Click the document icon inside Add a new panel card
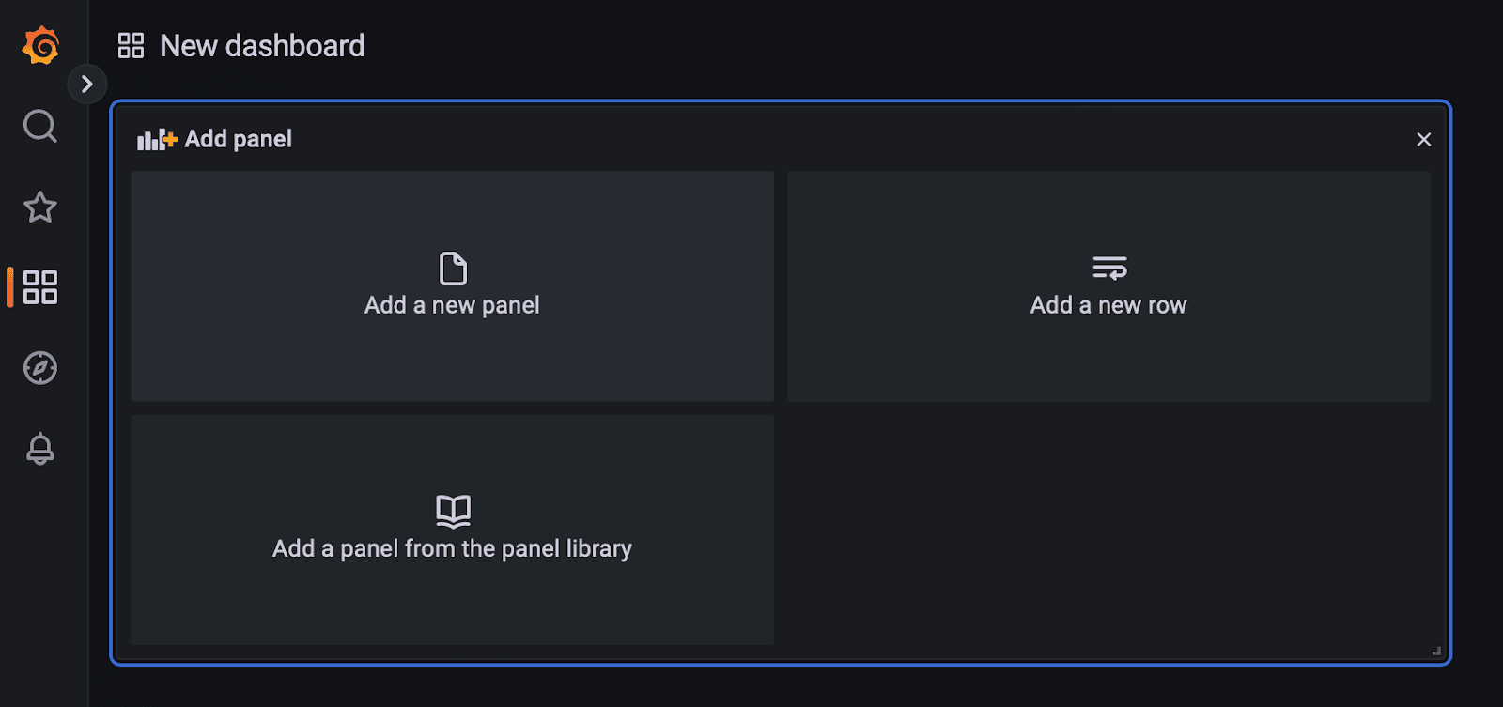 coord(452,269)
